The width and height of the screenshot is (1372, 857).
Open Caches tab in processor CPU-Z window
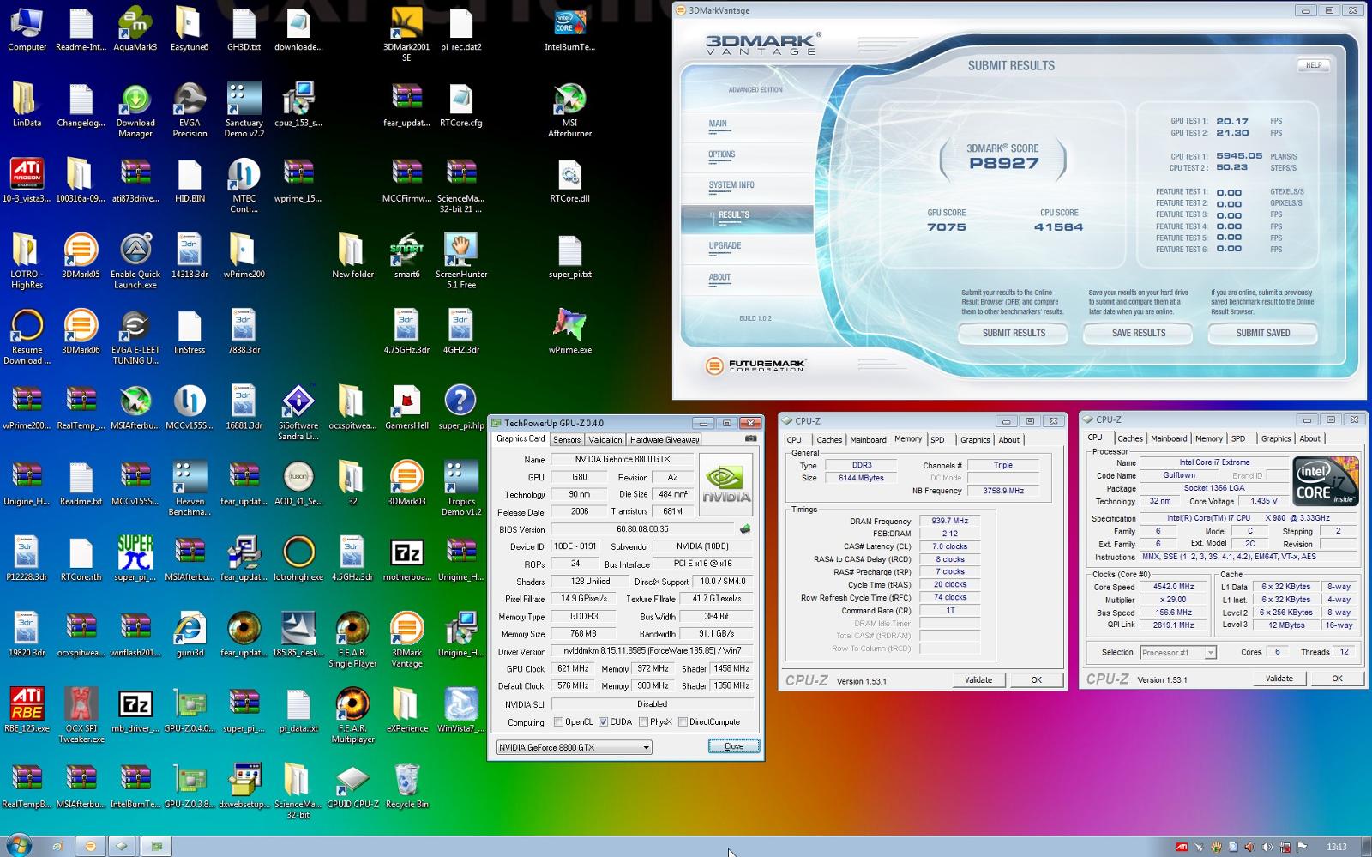click(1130, 438)
